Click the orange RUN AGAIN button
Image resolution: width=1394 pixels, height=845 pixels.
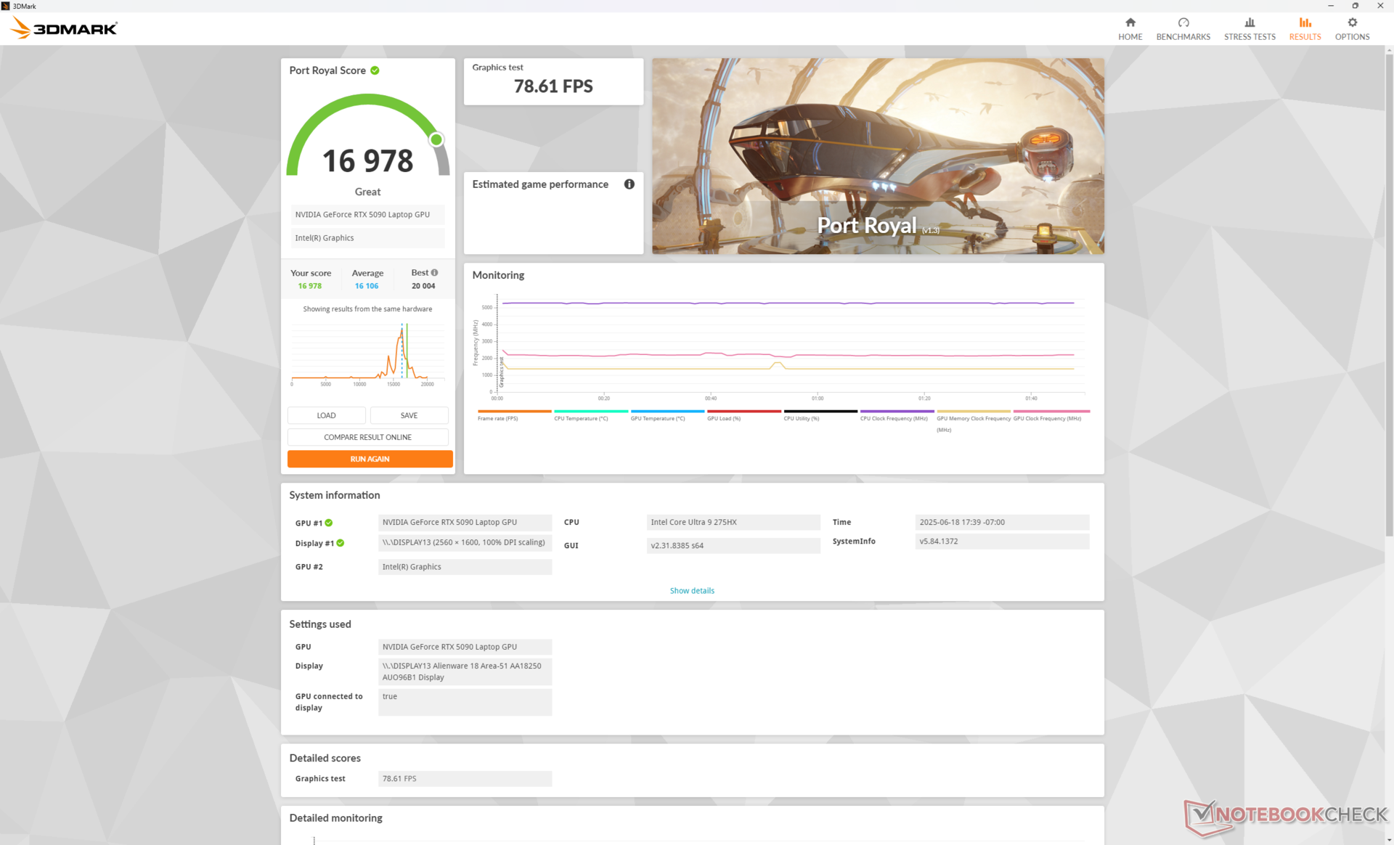370,459
